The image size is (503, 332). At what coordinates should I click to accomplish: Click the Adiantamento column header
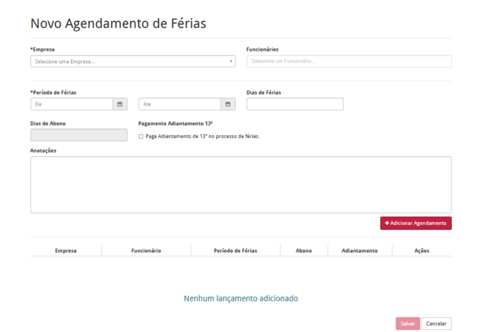coord(359,251)
